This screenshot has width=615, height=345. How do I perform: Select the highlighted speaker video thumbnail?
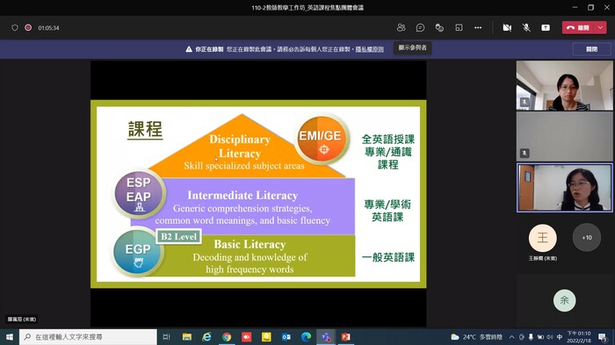click(564, 188)
